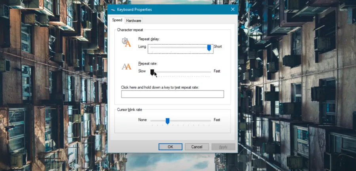Viewport: 356px width, 171px height.
Task: Switch to the Speed tab
Action: pos(117,20)
